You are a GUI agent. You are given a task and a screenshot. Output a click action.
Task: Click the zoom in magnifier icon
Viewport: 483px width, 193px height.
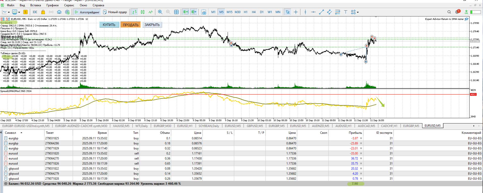tap(160, 12)
